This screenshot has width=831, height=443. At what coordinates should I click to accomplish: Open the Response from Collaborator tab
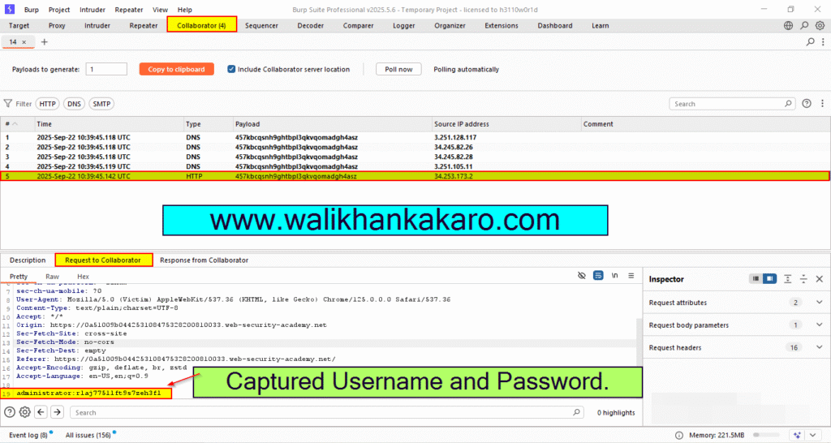pyautogui.click(x=204, y=260)
